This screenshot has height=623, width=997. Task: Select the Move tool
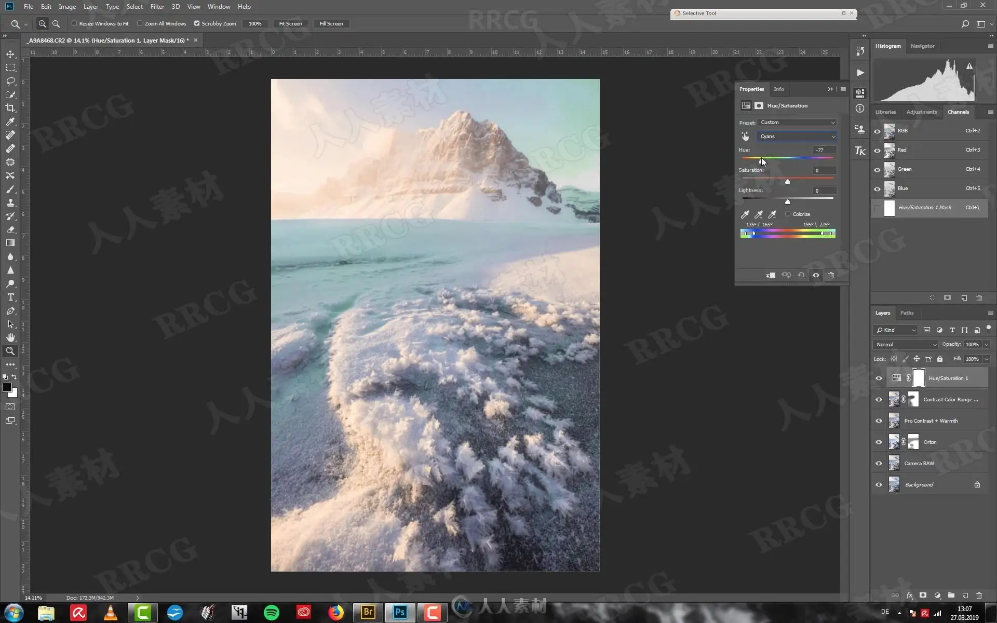[x=10, y=54]
